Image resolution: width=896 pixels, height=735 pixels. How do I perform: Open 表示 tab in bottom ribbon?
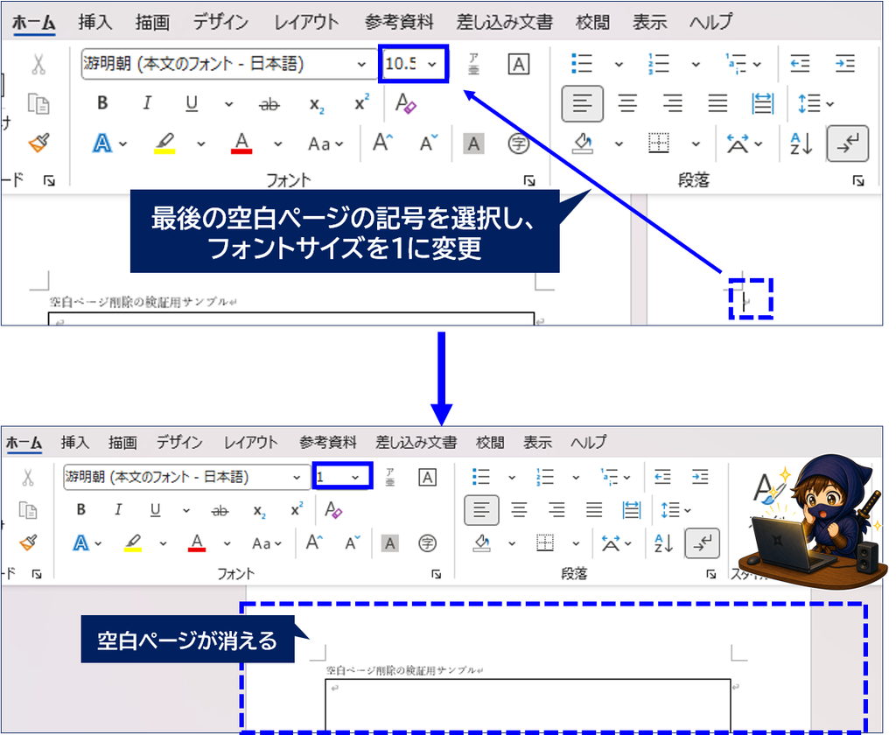538,443
